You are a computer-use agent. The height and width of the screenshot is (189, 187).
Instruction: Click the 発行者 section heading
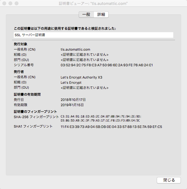pos(19,72)
